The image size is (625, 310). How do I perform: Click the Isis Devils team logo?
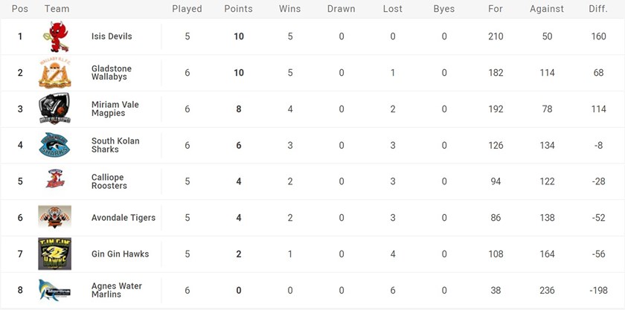(x=55, y=36)
